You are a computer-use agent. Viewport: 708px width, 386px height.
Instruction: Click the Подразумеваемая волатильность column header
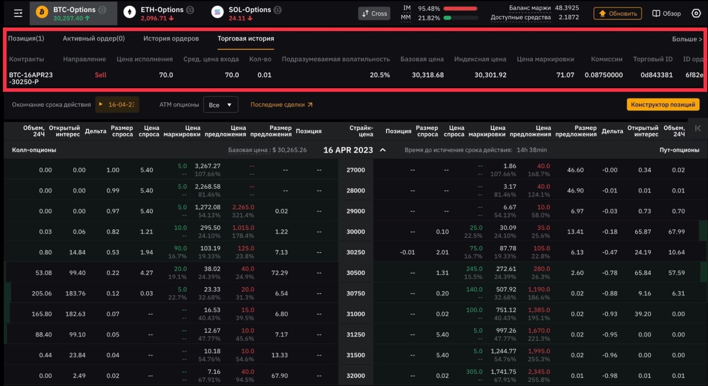pos(335,59)
